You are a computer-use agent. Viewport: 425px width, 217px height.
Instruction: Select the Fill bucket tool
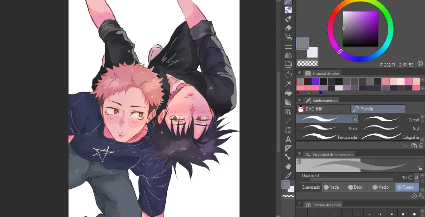(288, 93)
